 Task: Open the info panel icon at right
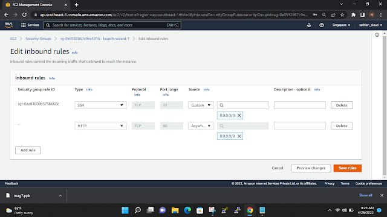(377, 35)
